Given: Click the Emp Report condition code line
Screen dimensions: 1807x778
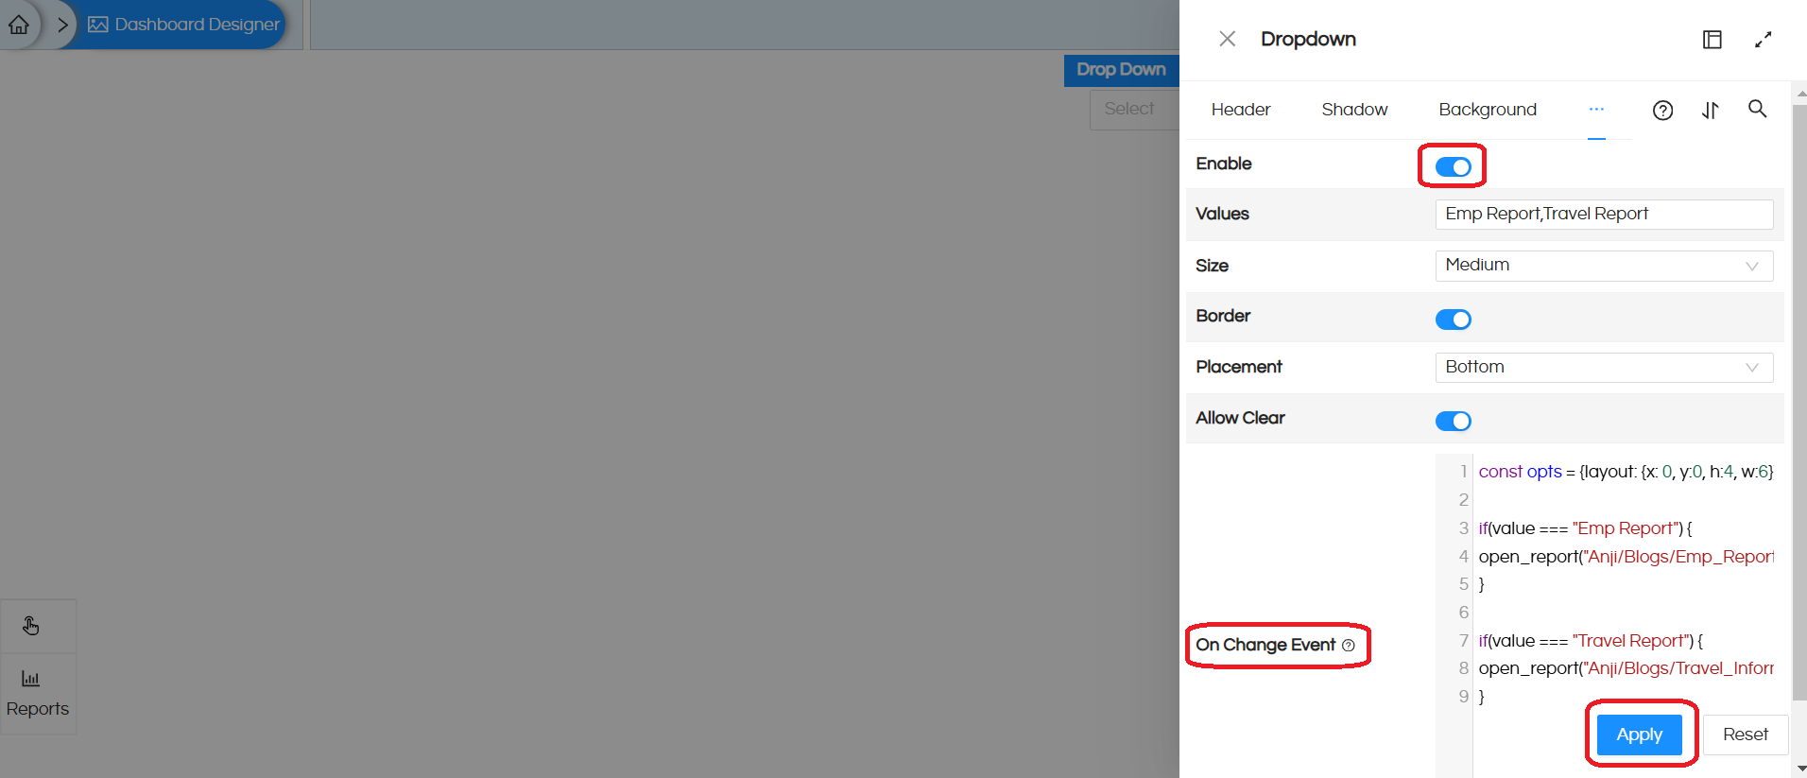Looking at the screenshot, I should tap(1585, 528).
